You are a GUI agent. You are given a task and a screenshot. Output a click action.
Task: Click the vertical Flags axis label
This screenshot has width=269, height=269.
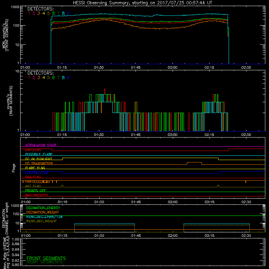pyautogui.click(x=14, y=168)
